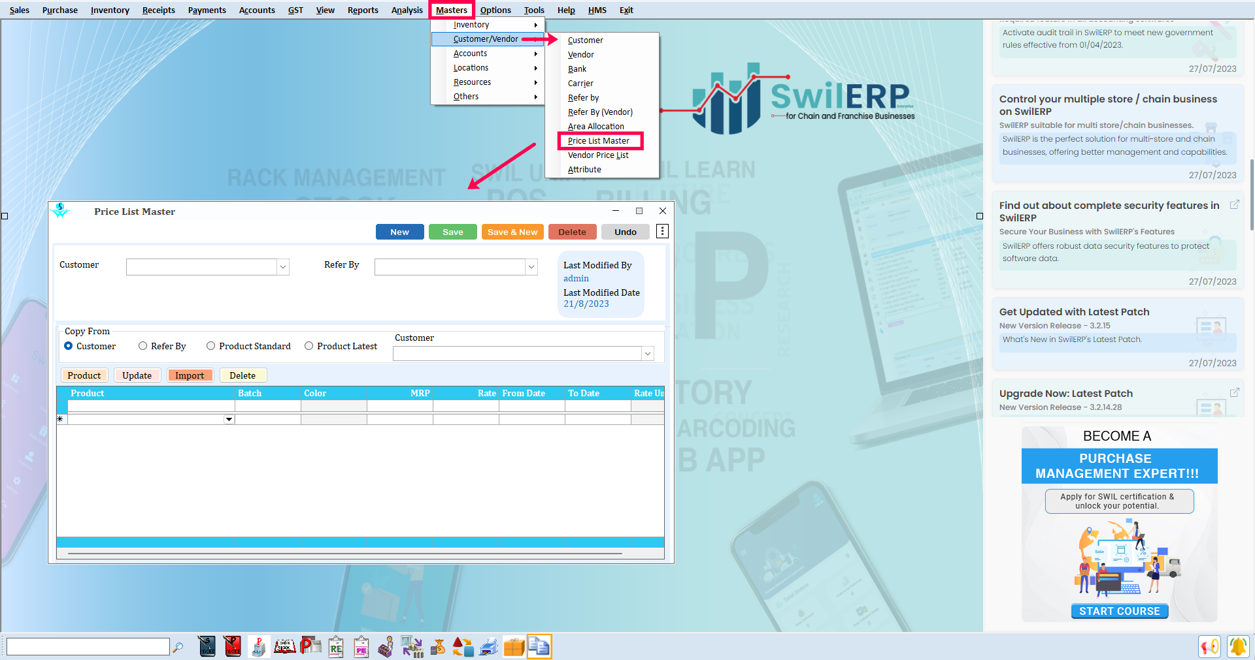1255x660 pixels.
Task: Click the green Save button
Action: tap(452, 232)
